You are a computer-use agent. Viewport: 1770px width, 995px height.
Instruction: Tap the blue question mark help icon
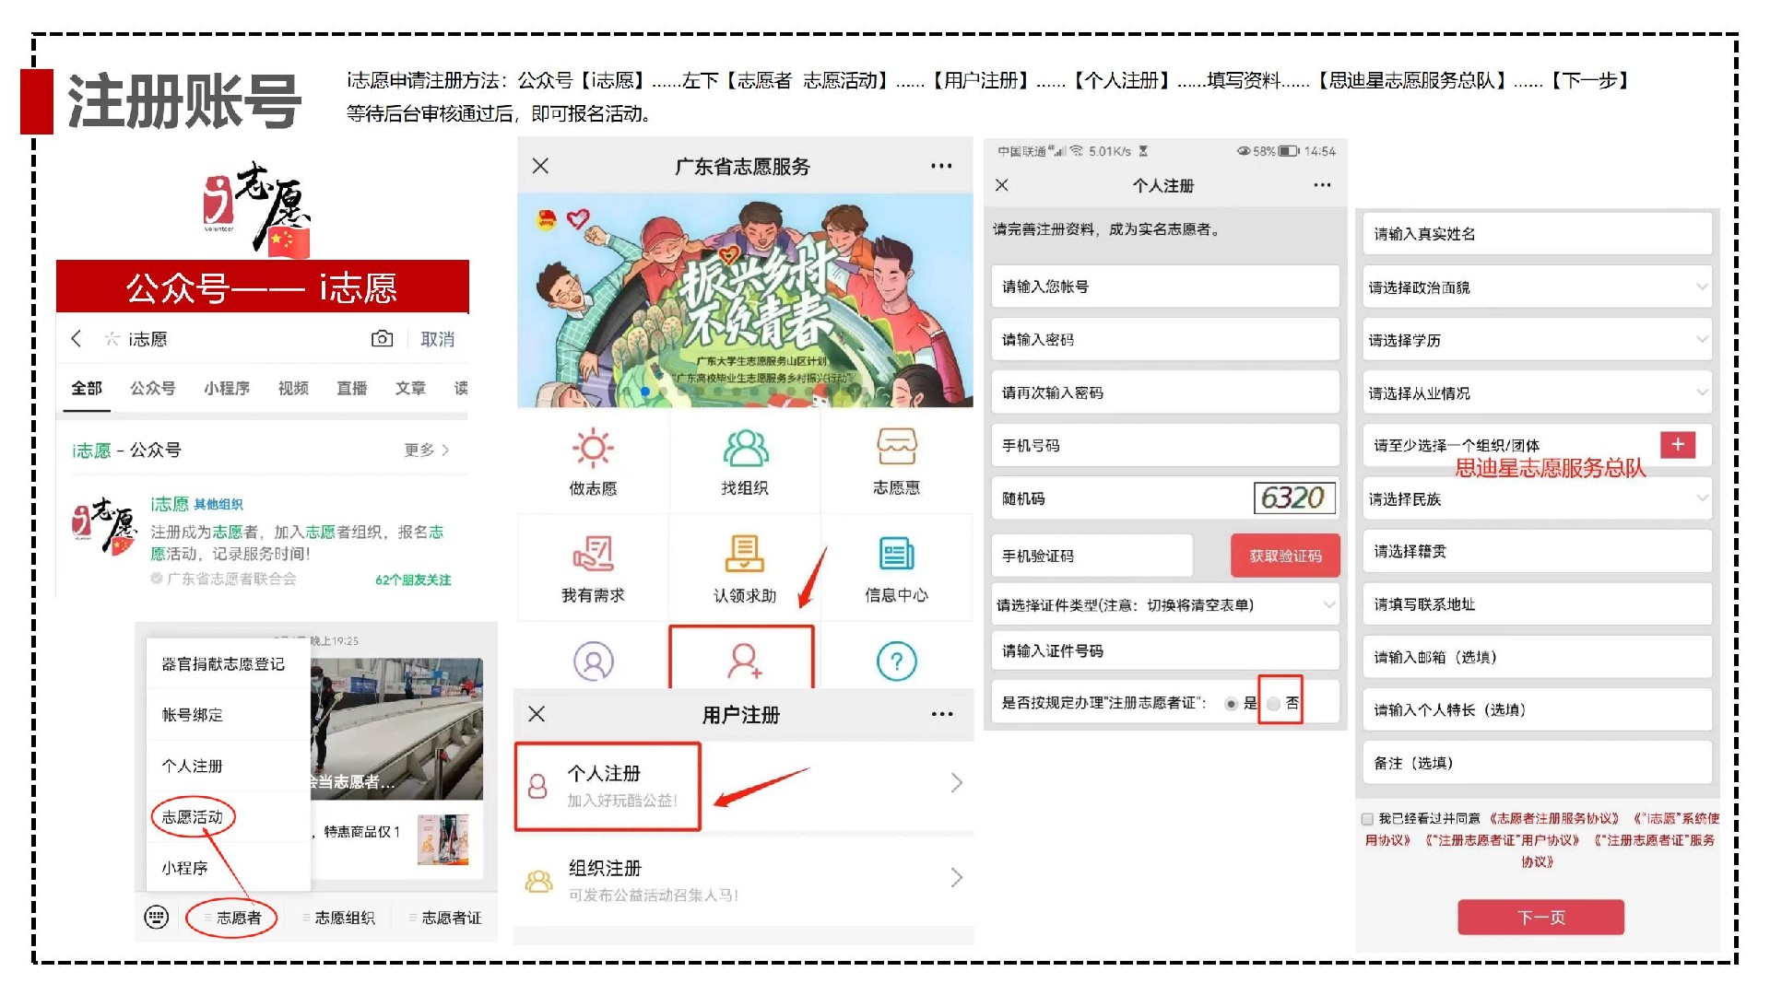pyautogui.click(x=896, y=661)
